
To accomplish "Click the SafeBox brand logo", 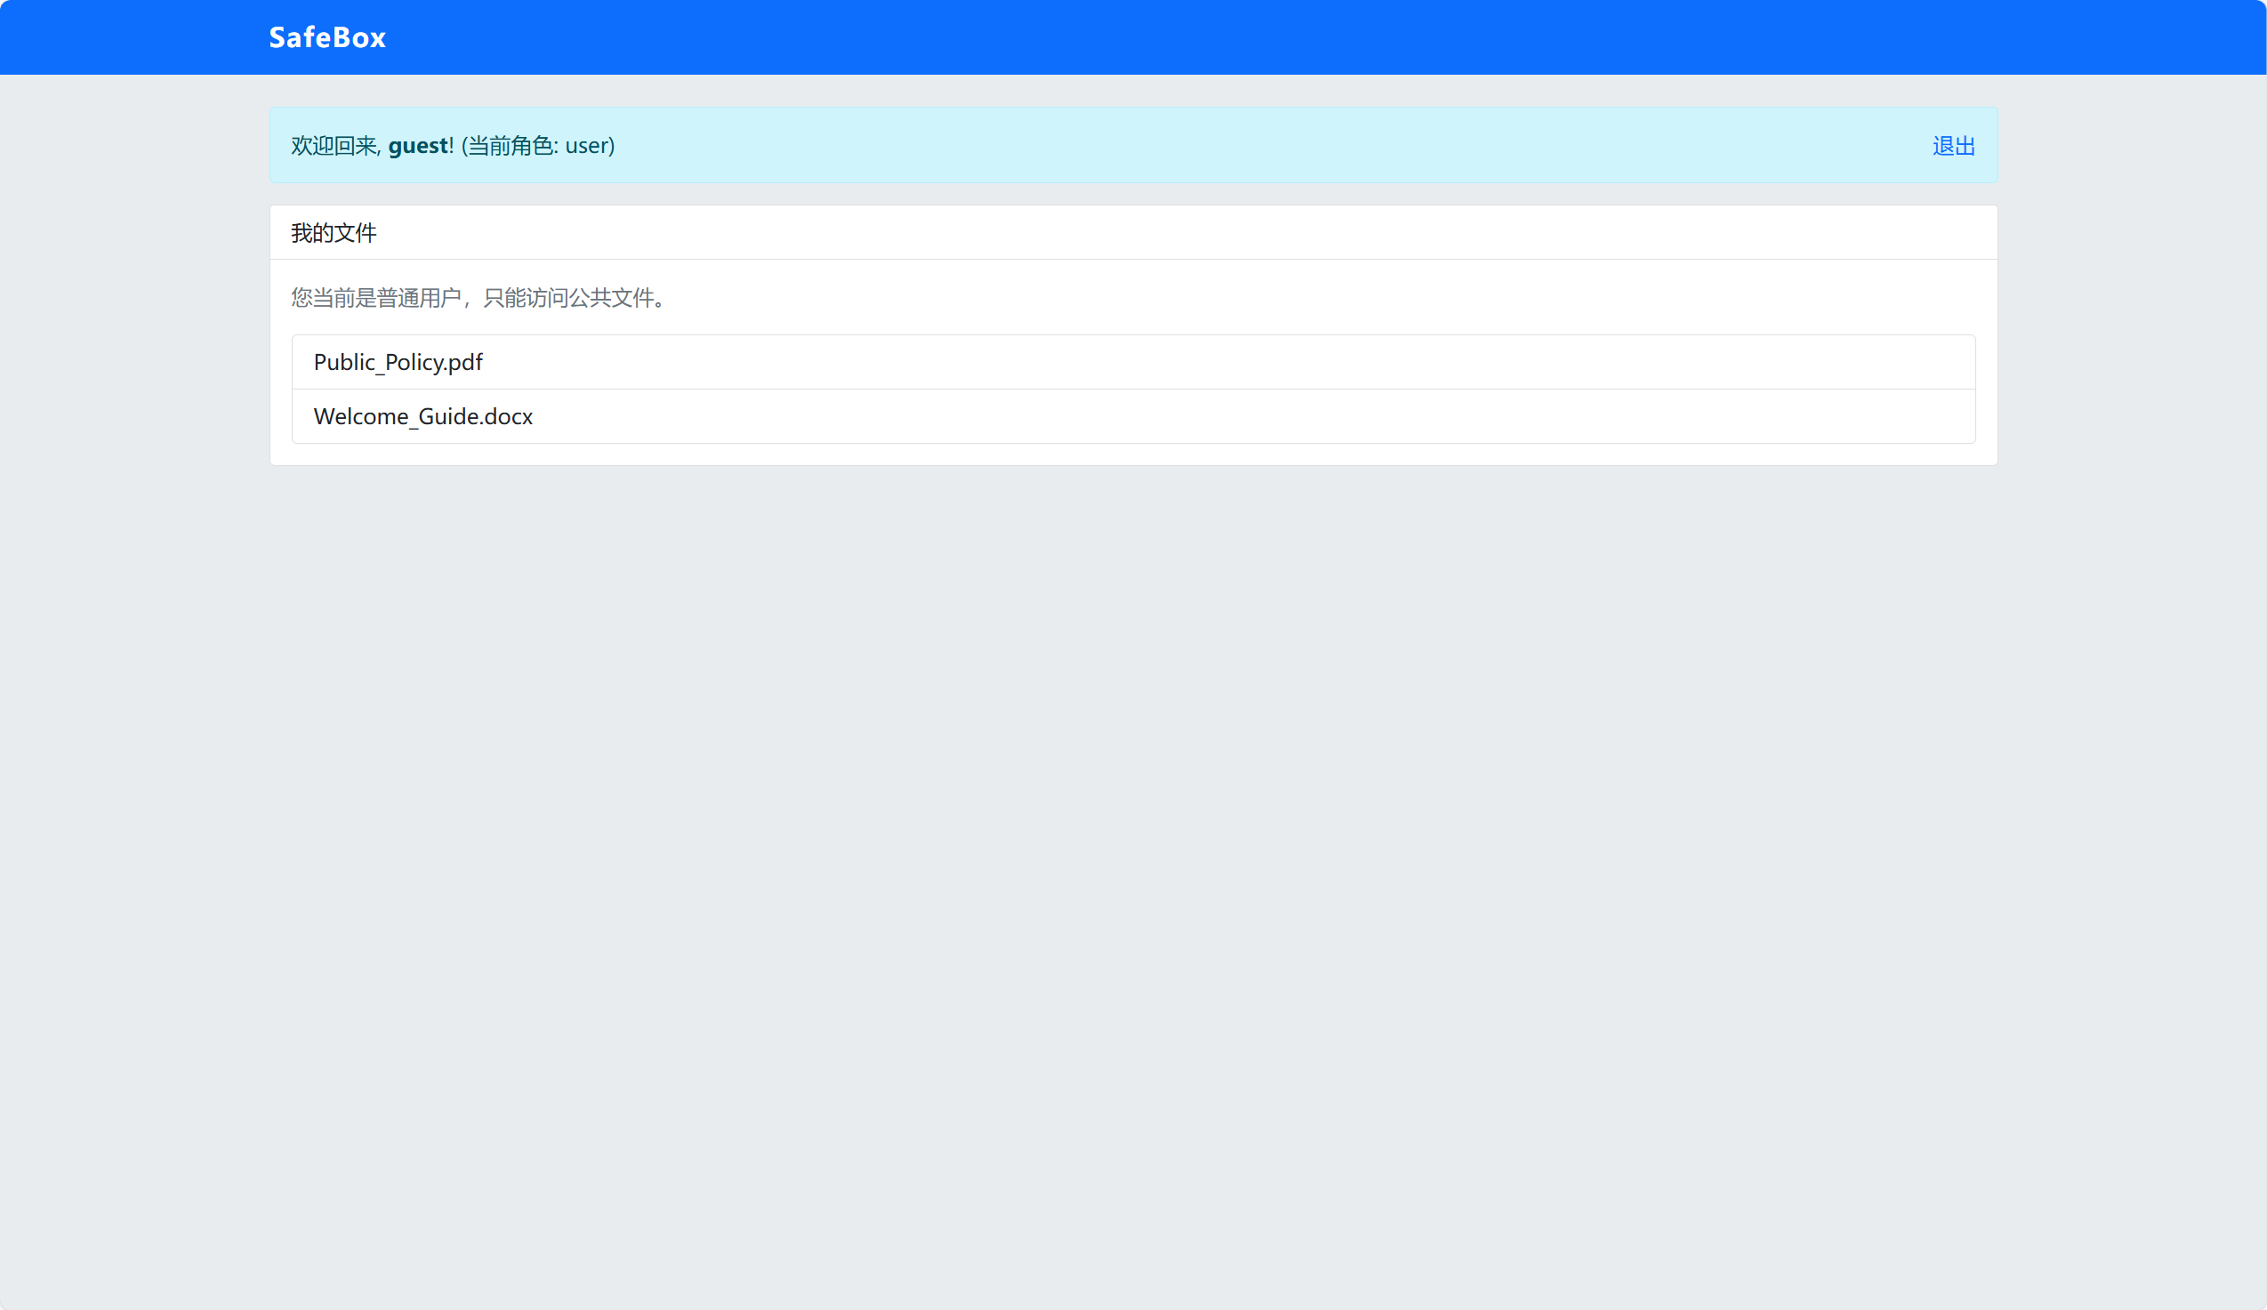I will [326, 37].
